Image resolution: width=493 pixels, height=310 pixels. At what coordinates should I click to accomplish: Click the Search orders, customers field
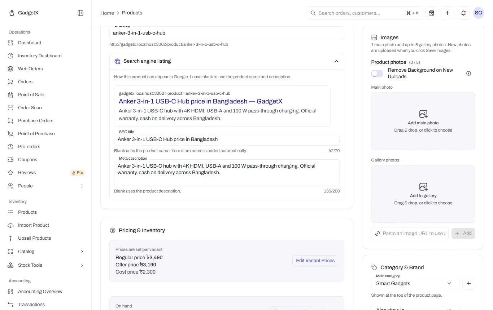pos(365,13)
